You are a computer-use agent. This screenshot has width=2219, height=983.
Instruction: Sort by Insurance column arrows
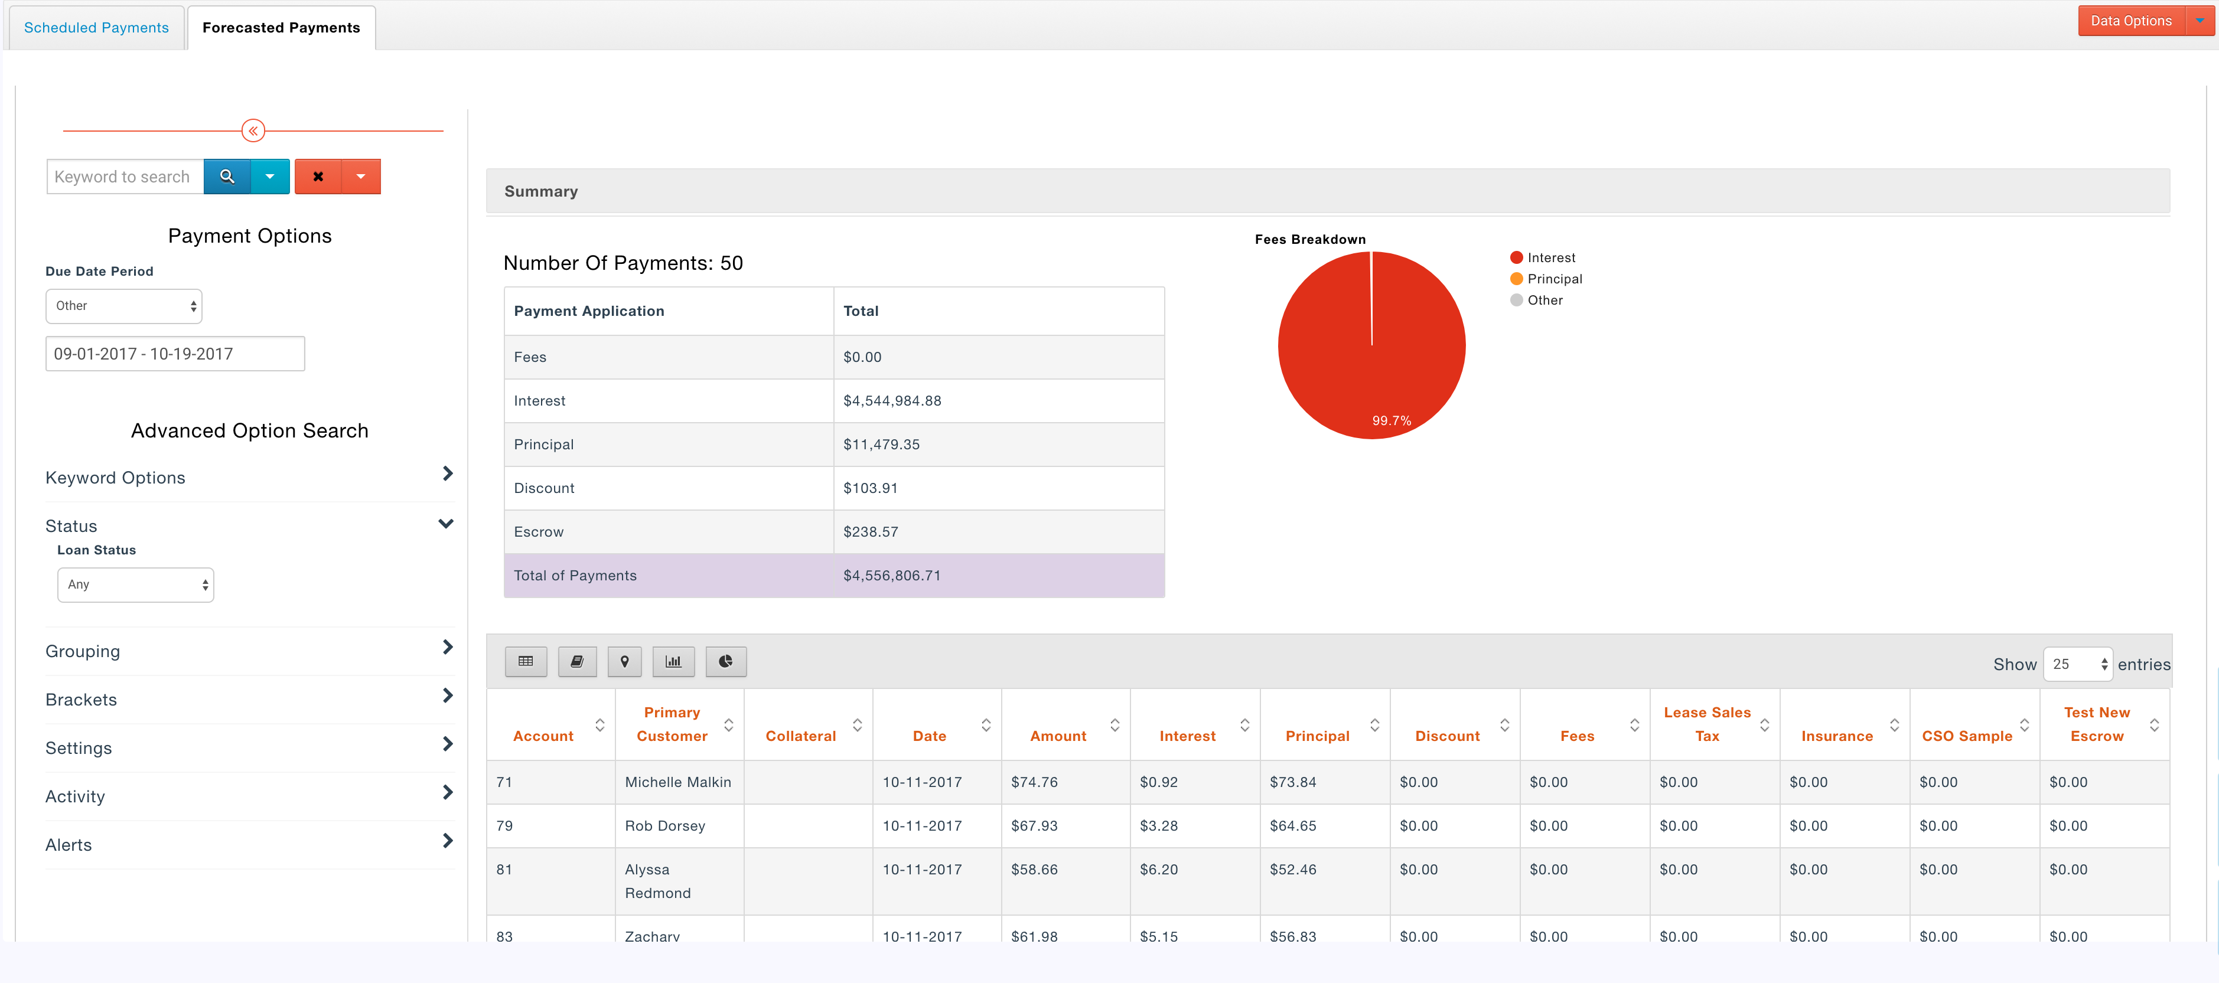[x=1895, y=725]
